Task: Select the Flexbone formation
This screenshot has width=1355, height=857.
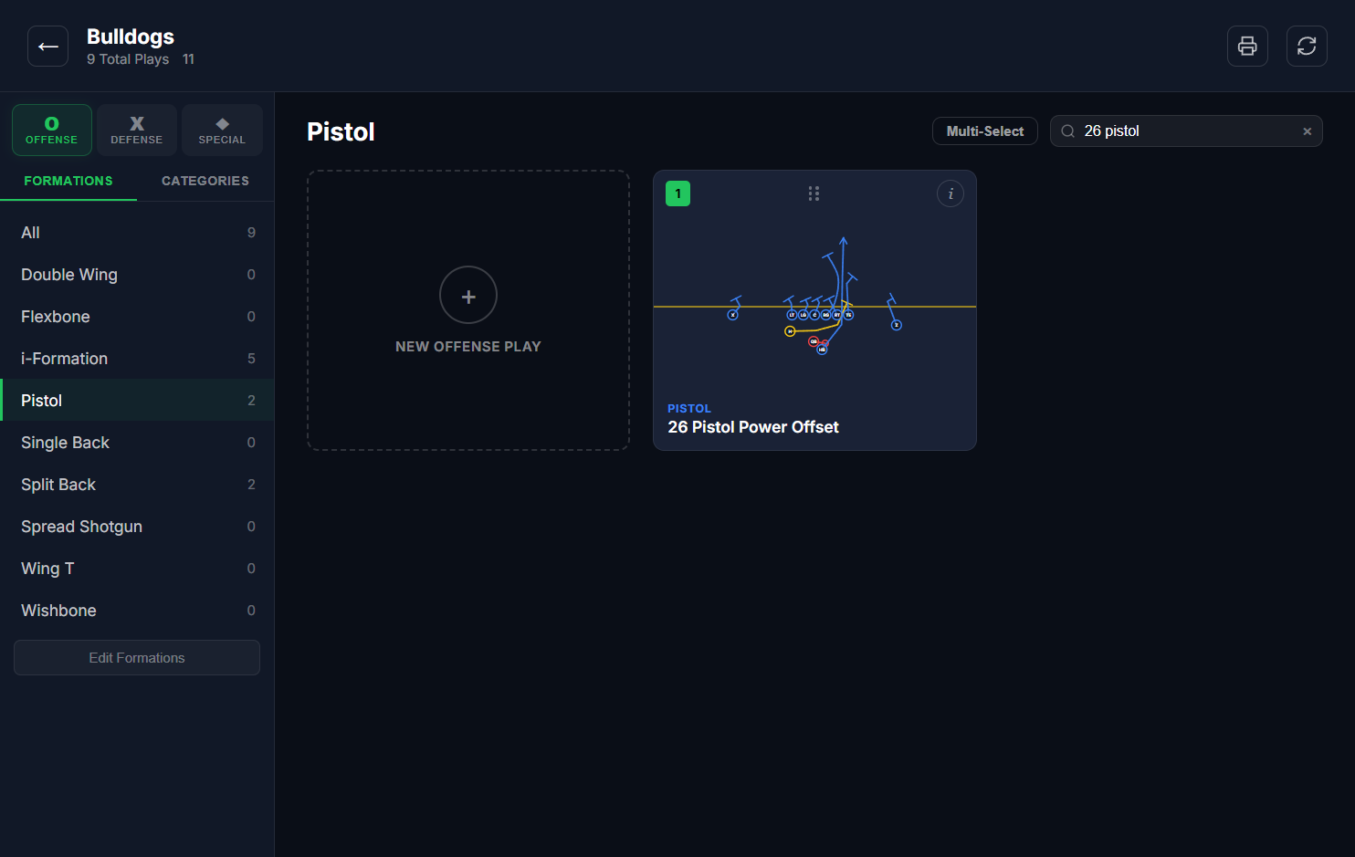Action: click(137, 317)
